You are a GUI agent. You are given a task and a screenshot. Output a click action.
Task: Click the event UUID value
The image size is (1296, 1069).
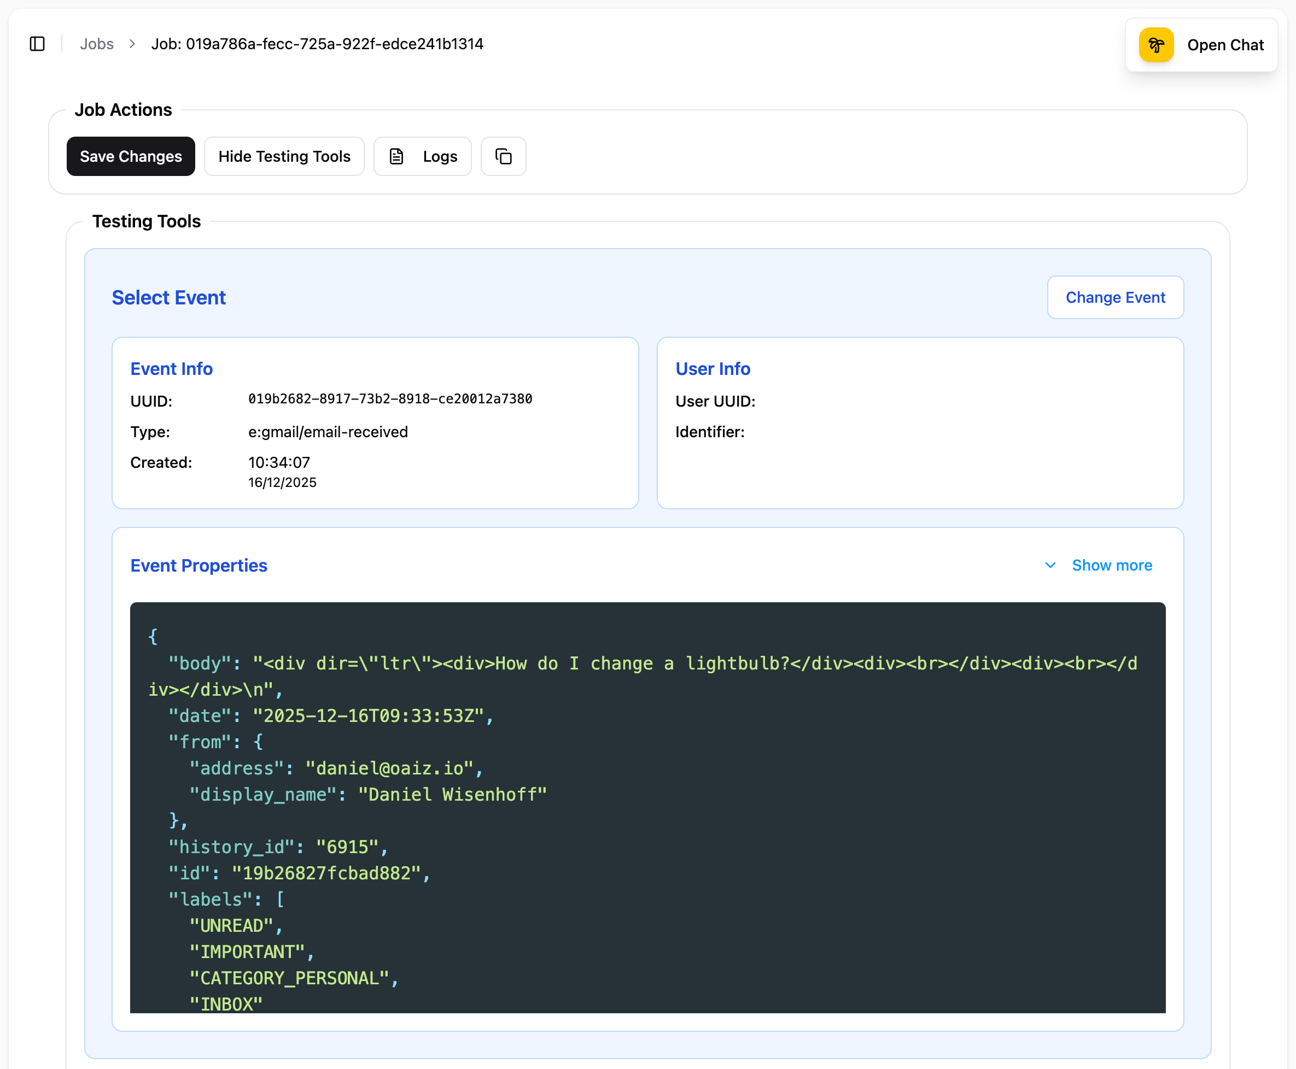pos(390,399)
